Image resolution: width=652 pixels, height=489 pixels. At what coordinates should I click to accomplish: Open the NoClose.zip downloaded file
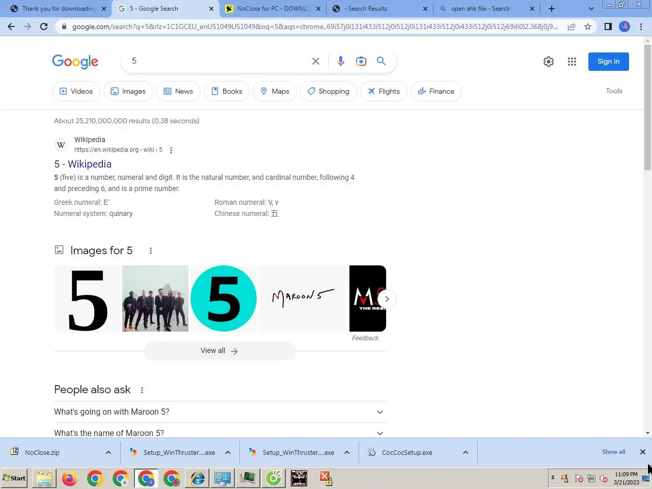coord(42,452)
